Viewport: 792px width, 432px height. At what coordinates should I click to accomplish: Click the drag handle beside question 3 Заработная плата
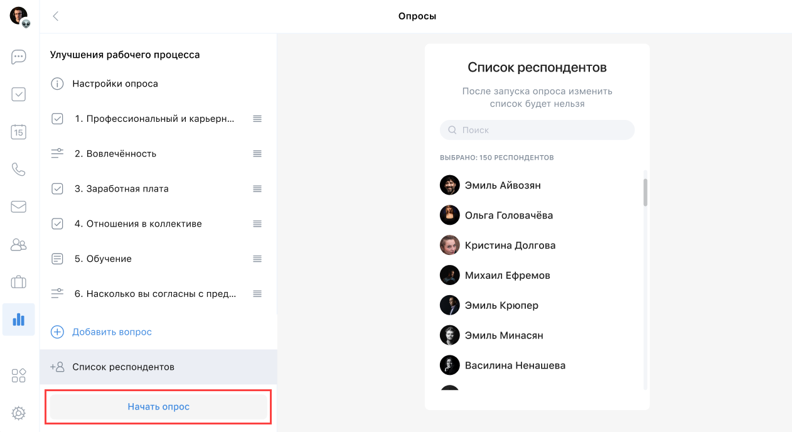[x=257, y=188]
